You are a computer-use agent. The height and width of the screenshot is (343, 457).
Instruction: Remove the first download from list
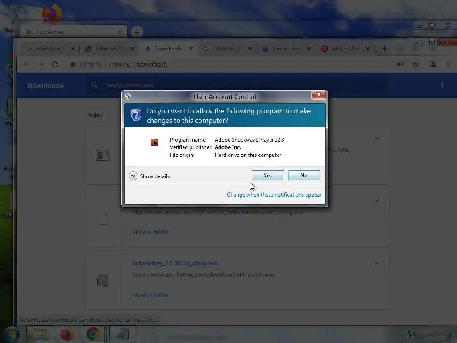(377, 138)
